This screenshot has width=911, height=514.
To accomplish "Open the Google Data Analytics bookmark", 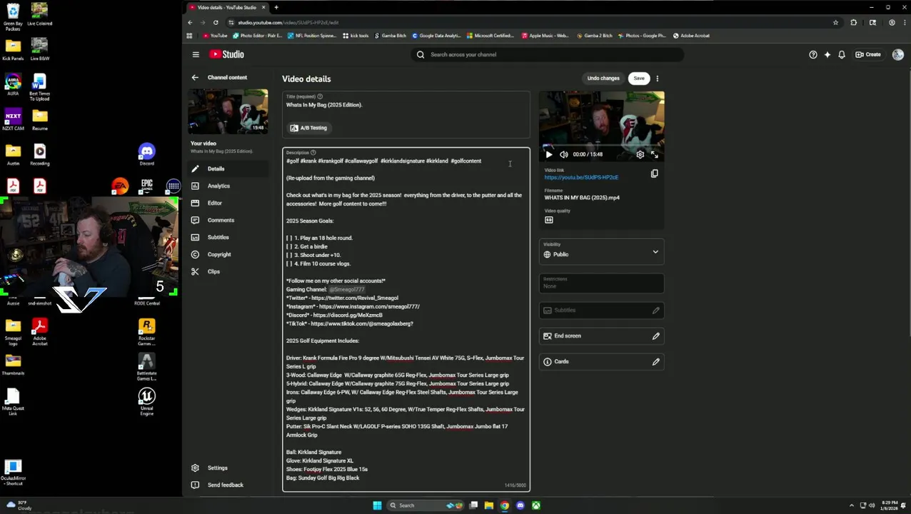I will click(x=436, y=36).
